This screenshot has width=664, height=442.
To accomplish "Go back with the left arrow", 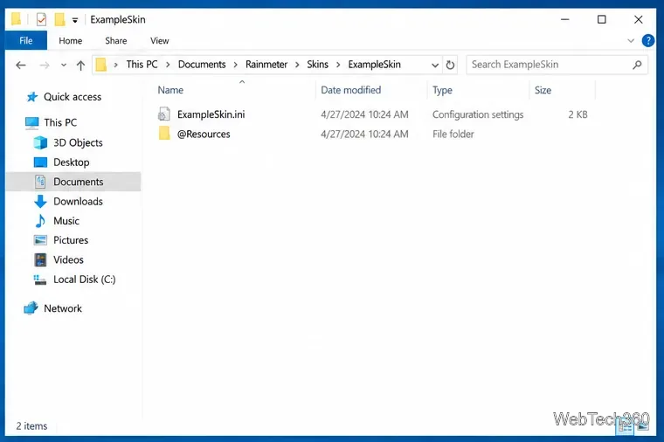I will pos(21,65).
